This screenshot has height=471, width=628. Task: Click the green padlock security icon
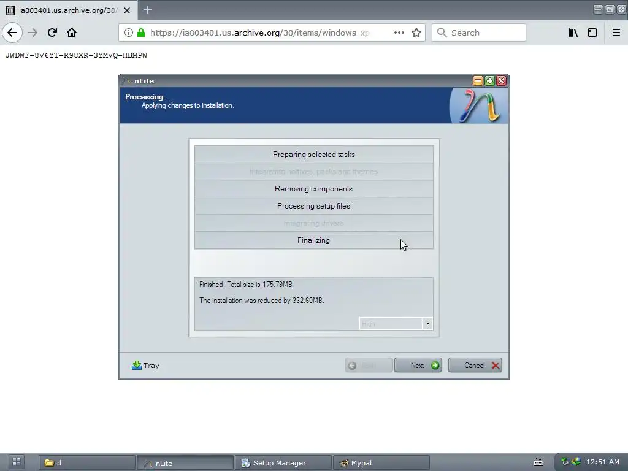coord(141,33)
